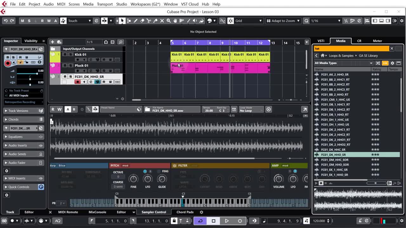Switch to the VSTi tab

pos(321,41)
